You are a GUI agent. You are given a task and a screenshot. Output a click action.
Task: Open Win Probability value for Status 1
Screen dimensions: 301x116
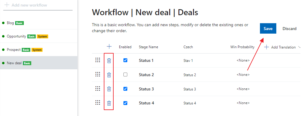coord(243,60)
